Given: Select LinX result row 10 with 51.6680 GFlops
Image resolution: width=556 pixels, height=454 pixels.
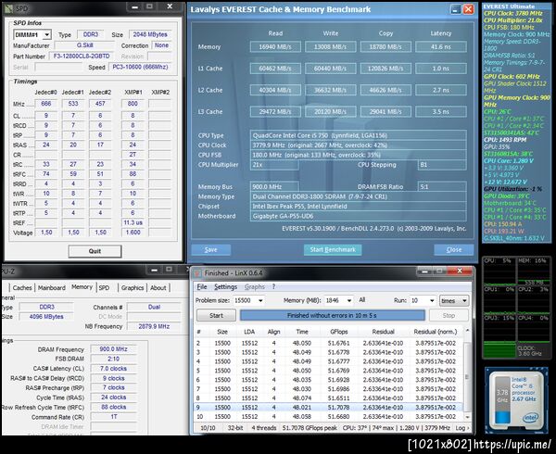Looking at the screenshot, I should pos(329,416).
